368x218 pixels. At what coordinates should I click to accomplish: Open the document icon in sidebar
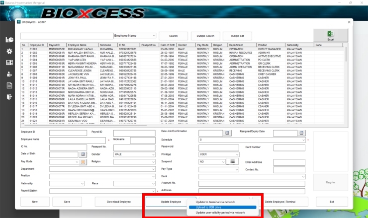click(9, 85)
